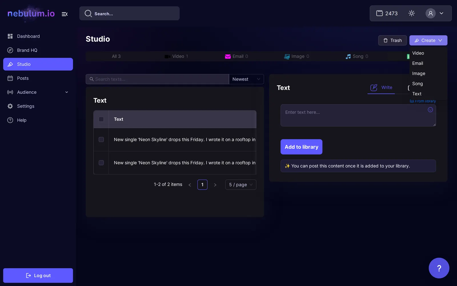Focus the top Search... field

pyautogui.click(x=129, y=13)
